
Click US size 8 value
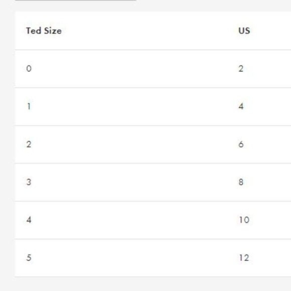click(x=241, y=182)
